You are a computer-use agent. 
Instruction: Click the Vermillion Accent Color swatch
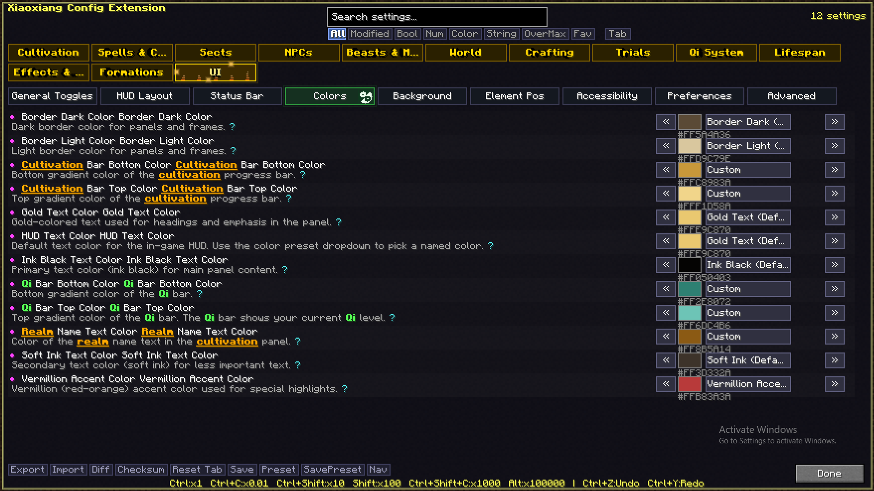690,384
